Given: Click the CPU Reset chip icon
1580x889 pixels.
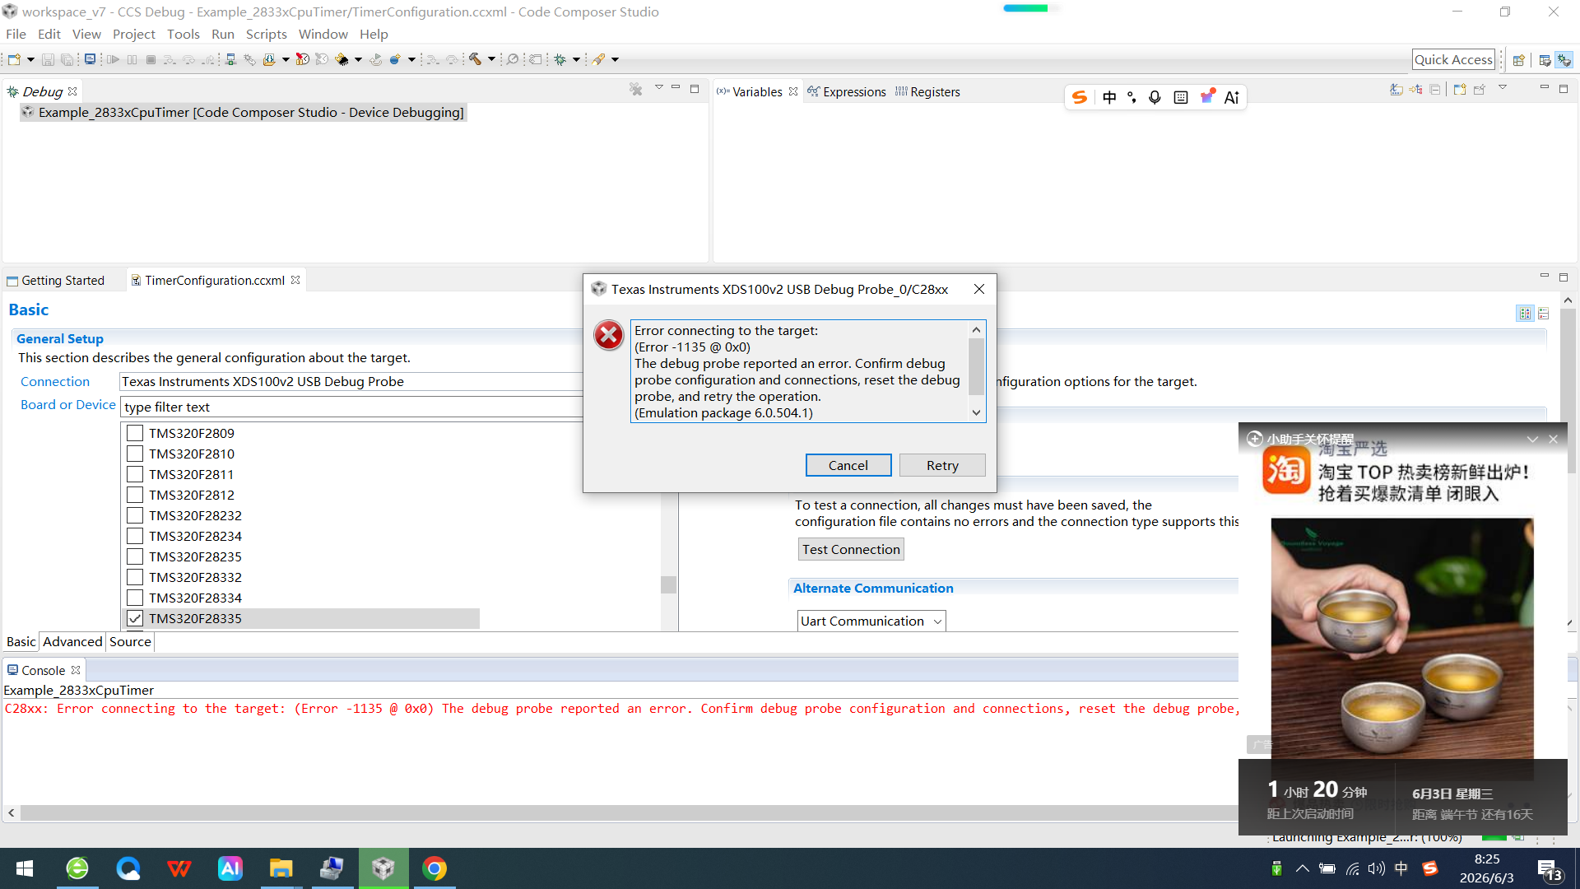Looking at the screenshot, I should coord(342,59).
